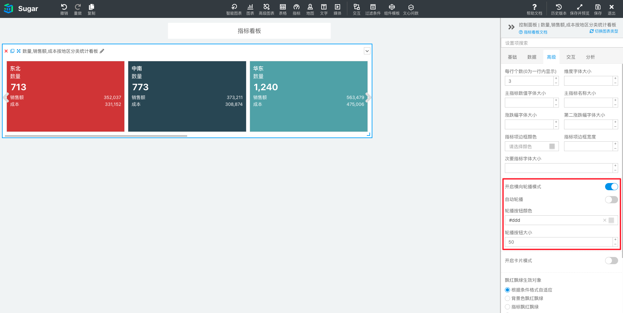Increase 轮播按钮大小 stepper
This screenshot has height=313, width=623.
point(615,240)
